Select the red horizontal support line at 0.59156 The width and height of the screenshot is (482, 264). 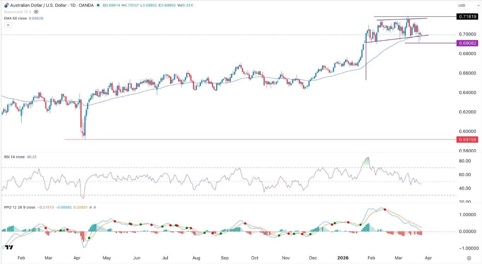pos(247,140)
